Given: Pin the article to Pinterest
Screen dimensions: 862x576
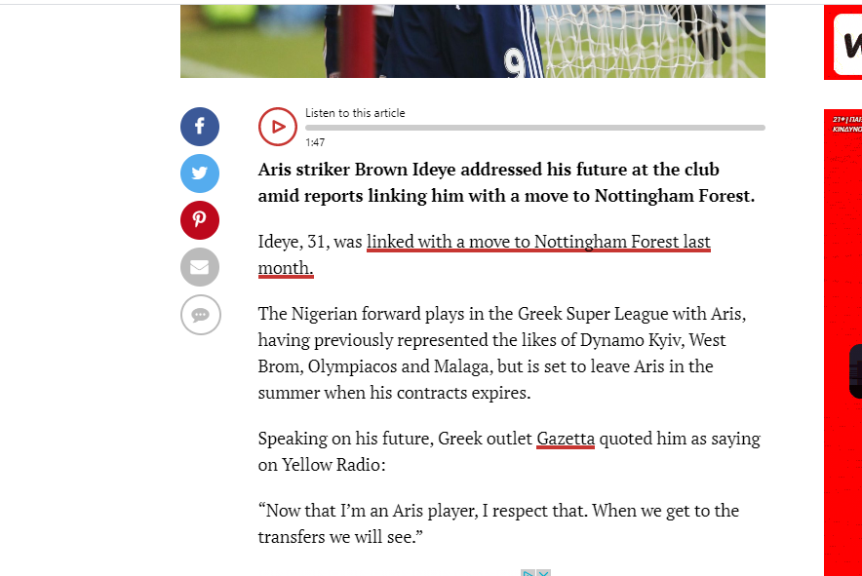Looking at the screenshot, I should click(200, 220).
